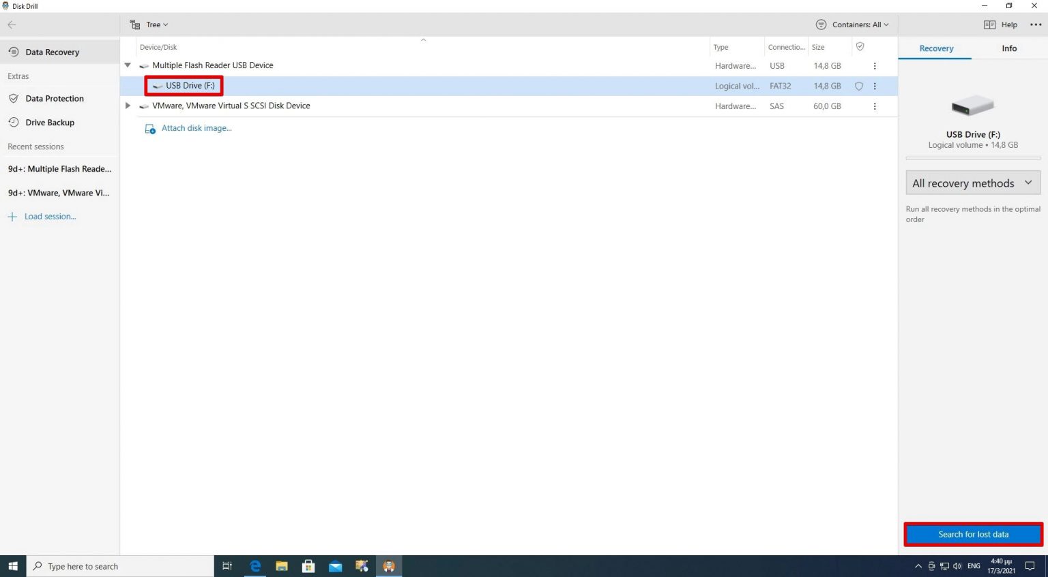The width and height of the screenshot is (1048, 577).
Task: Open the 9d+: Multiple Flash Reader session
Action: click(59, 168)
